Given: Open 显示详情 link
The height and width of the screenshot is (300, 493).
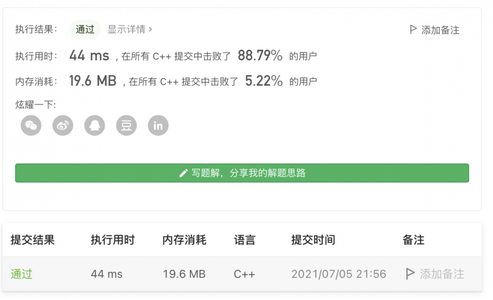Looking at the screenshot, I should pyautogui.click(x=130, y=29).
